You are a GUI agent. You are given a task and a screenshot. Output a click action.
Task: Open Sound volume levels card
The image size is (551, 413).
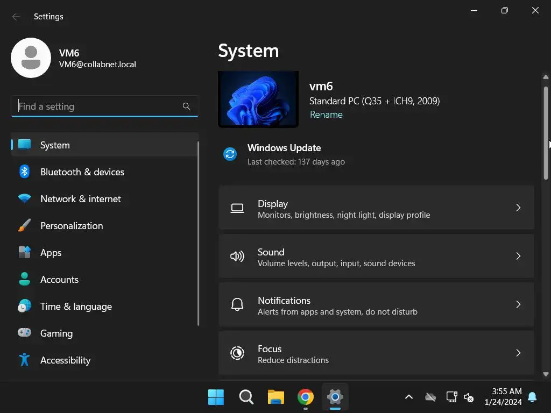376,257
